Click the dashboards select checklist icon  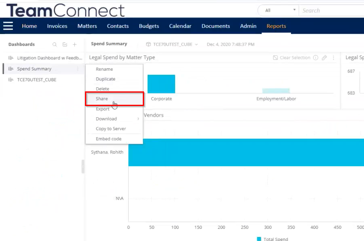pyautogui.click(x=65, y=44)
